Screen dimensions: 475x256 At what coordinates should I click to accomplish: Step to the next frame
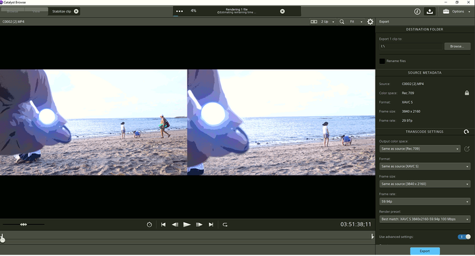point(199,224)
